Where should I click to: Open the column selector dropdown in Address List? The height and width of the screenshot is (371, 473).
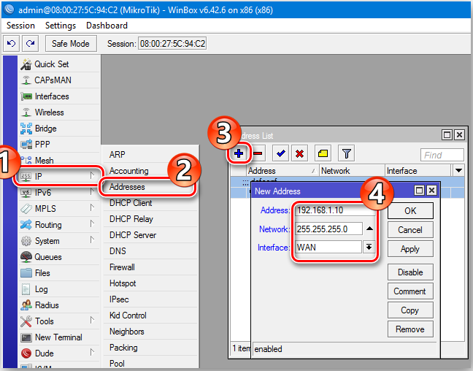[x=458, y=171]
